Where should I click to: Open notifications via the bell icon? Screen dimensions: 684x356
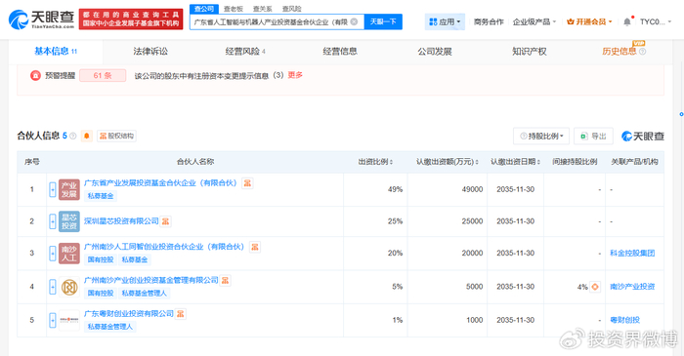coord(627,21)
